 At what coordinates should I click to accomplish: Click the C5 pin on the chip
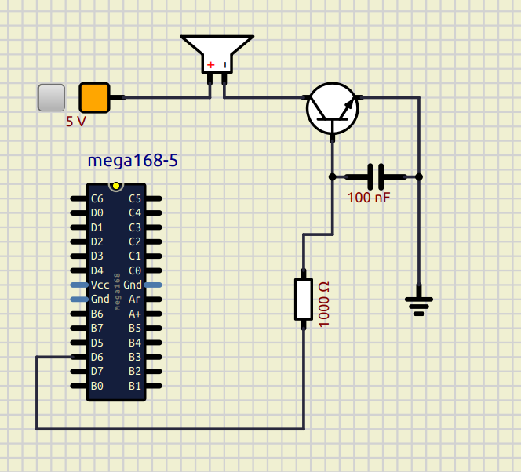tap(154, 198)
